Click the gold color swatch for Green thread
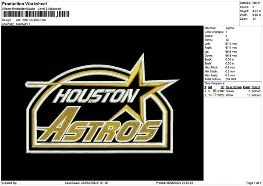 pyautogui.click(x=214, y=91)
